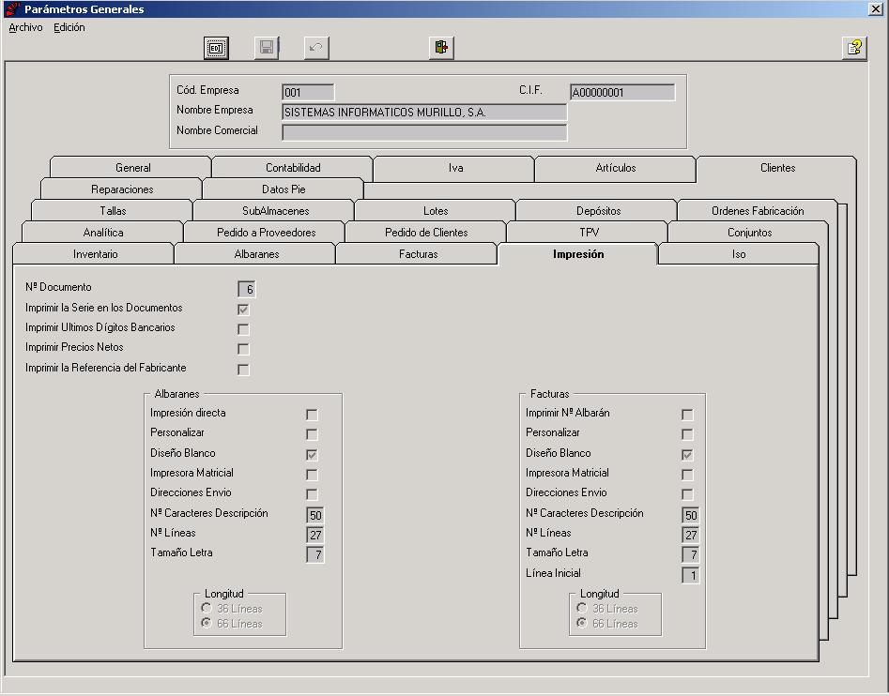Click Nº Caracteres Descripción field in Albaranes
This screenshot has width=889, height=696.
[x=315, y=515]
